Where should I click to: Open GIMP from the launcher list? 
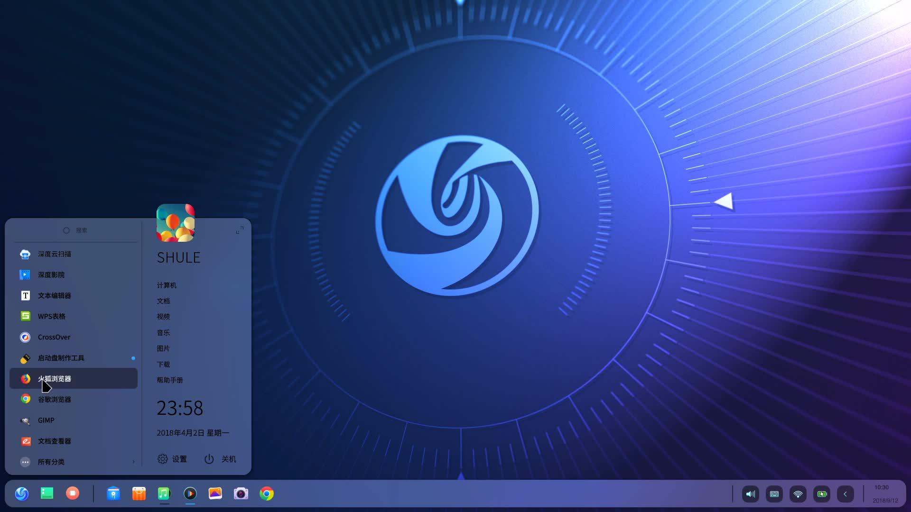[74, 420]
